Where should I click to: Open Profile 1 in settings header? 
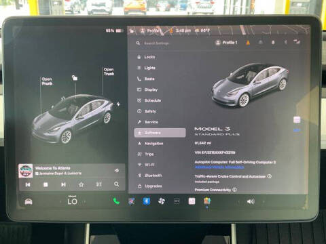(x=226, y=43)
